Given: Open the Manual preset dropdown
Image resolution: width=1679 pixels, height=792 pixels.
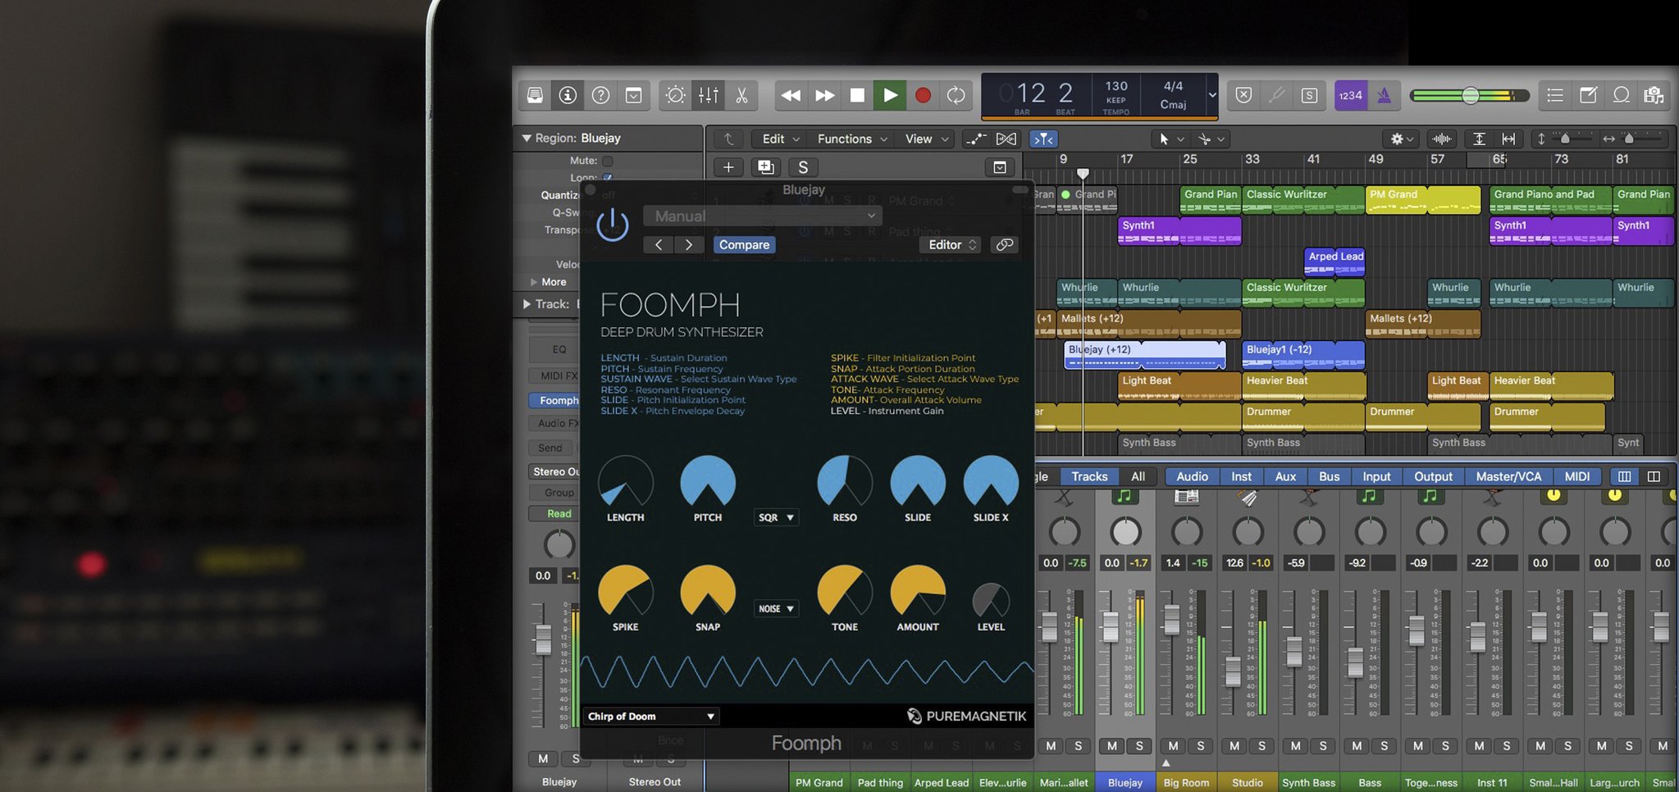Looking at the screenshot, I should (x=763, y=216).
